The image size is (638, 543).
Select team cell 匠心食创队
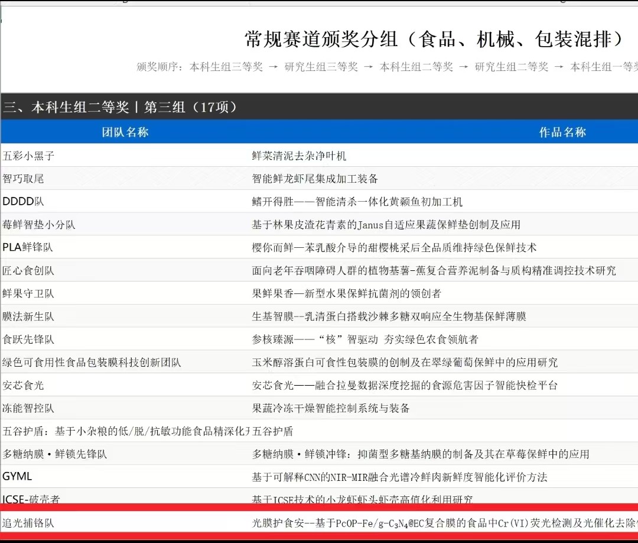pyautogui.click(x=28, y=270)
